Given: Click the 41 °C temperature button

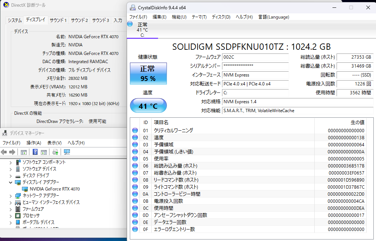Looking at the screenshot, I should click(148, 105).
